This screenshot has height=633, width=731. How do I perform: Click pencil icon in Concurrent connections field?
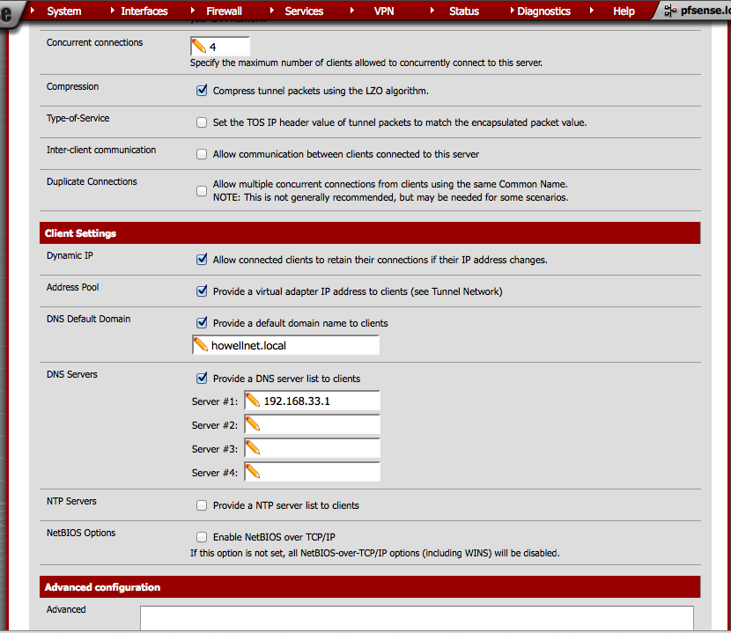coord(199,46)
